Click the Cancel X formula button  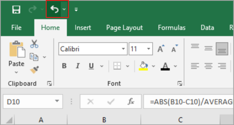click(x=91, y=102)
